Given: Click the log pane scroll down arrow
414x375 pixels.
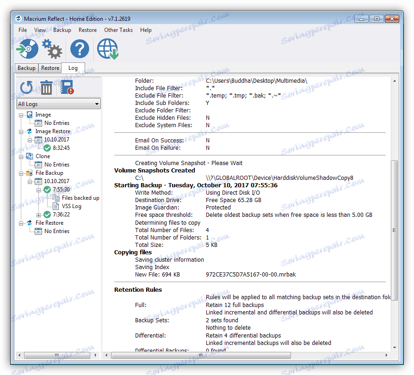Looking at the screenshot, I should 395,348.
